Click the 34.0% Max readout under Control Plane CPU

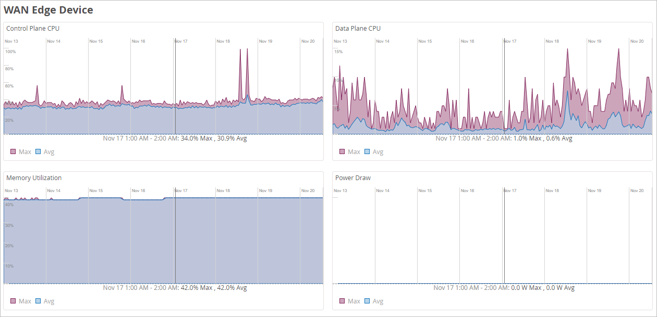[x=196, y=138]
